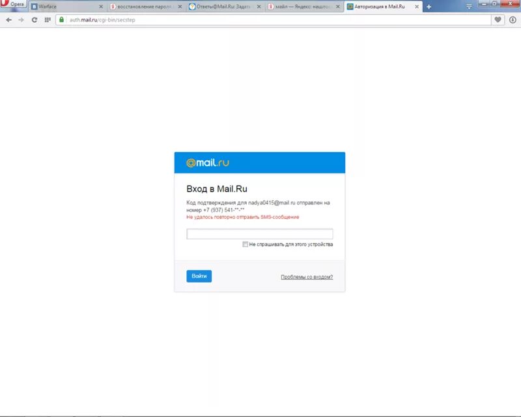
Task: Add page to bookmarks with heart icon
Action: coord(498,20)
